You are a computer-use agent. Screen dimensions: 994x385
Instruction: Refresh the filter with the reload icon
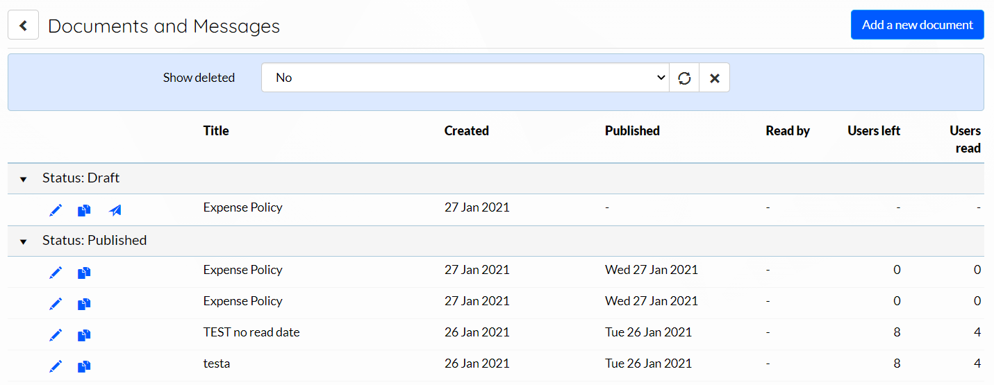coord(684,78)
